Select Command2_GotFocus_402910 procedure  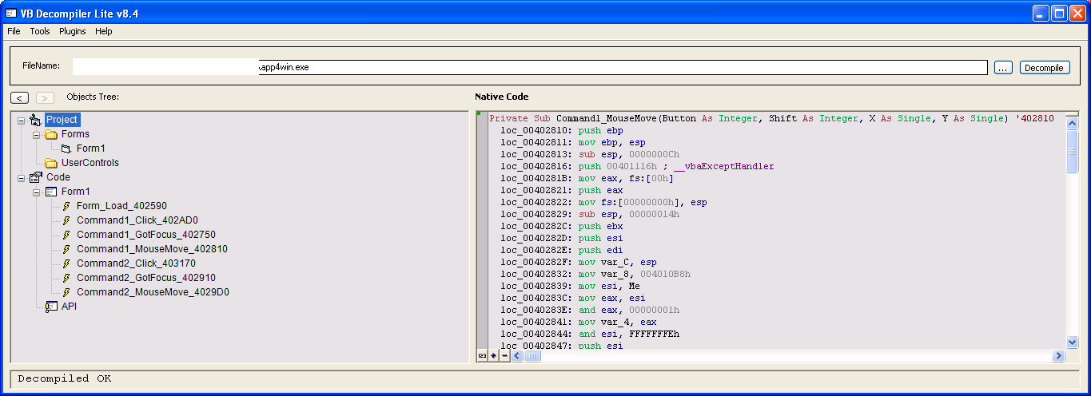[x=145, y=278]
